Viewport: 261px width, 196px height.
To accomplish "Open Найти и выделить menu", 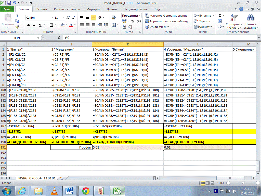I will click(x=251, y=21).
